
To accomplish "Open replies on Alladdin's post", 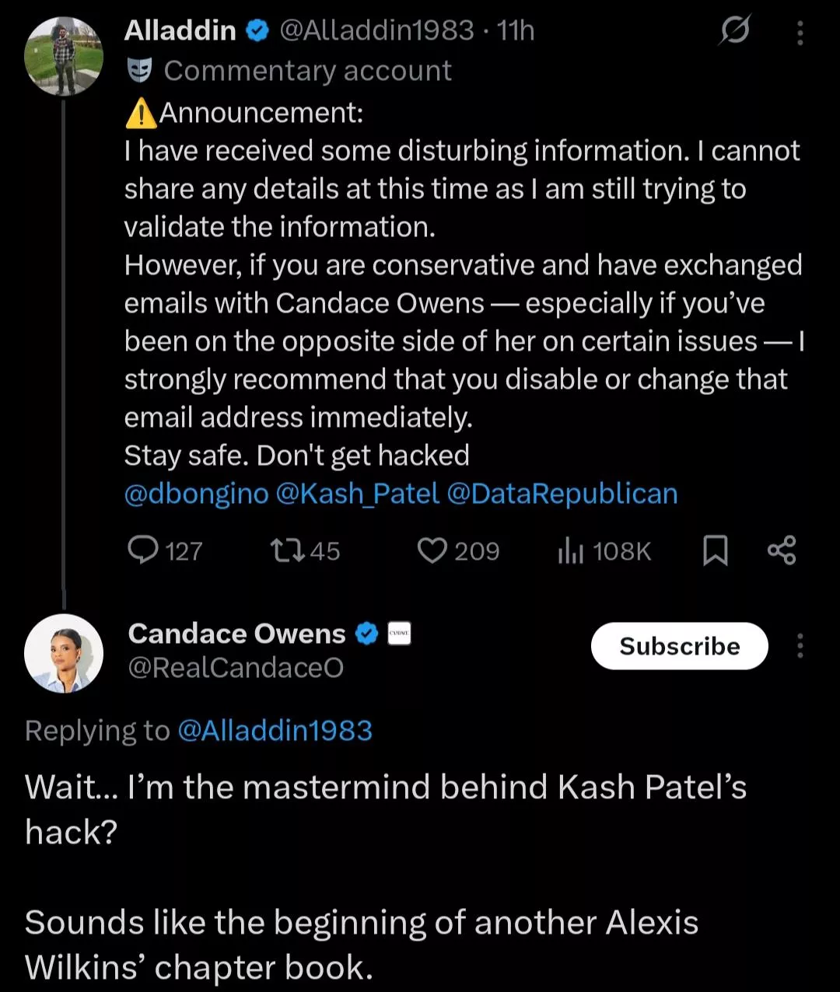I will (x=143, y=550).
